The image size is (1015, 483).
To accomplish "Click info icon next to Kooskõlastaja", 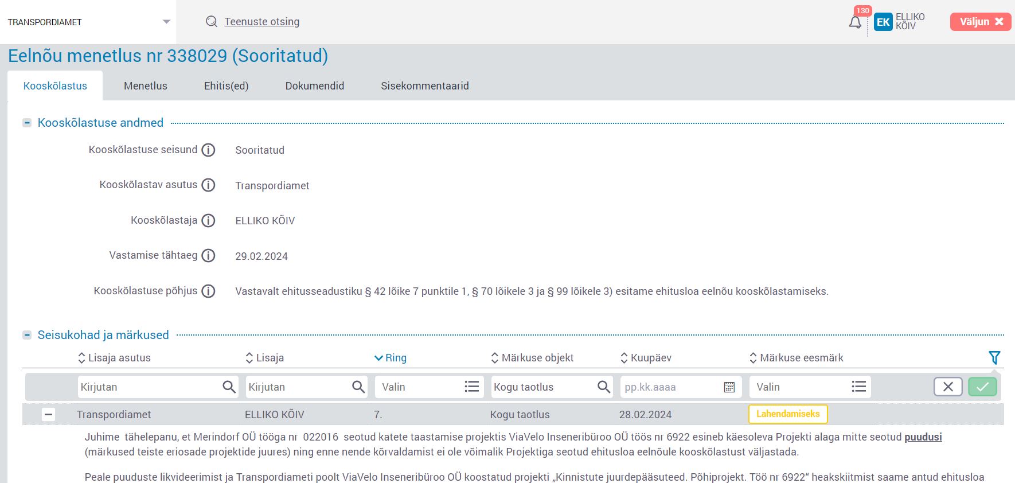I will (x=209, y=220).
